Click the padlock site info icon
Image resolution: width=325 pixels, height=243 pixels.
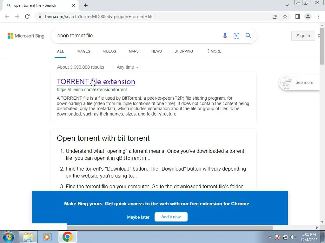coord(40,16)
